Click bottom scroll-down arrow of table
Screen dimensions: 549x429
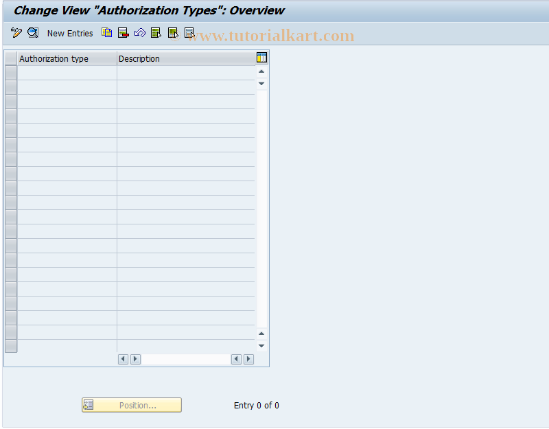[261, 346]
